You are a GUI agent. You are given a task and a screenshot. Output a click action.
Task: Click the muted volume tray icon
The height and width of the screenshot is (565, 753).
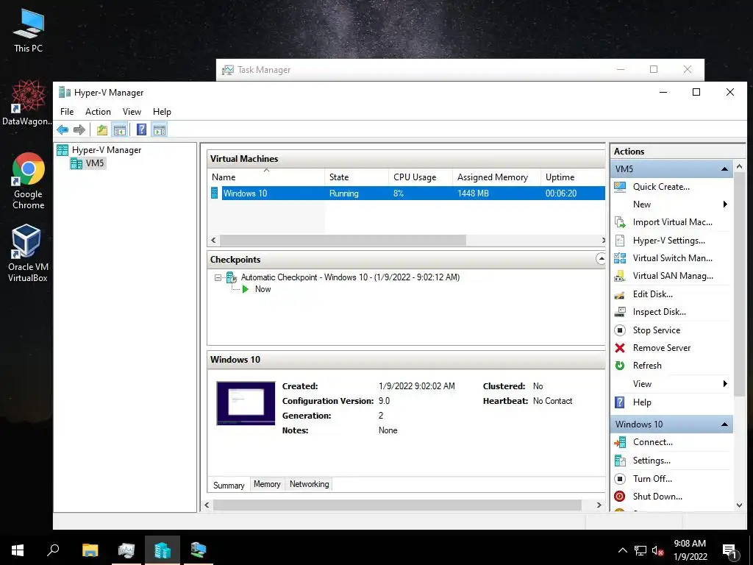(658, 550)
